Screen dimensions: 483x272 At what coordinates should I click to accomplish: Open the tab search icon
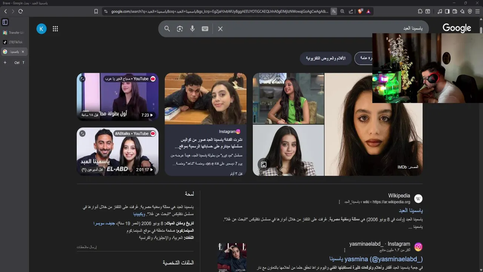[428, 11]
